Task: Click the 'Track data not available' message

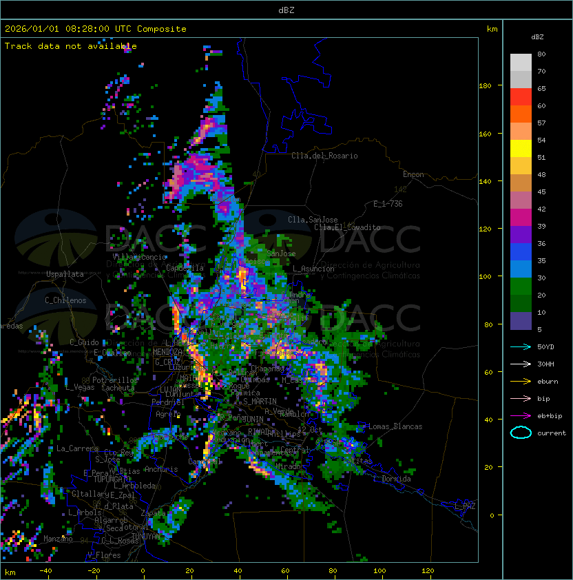Action: (71, 46)
